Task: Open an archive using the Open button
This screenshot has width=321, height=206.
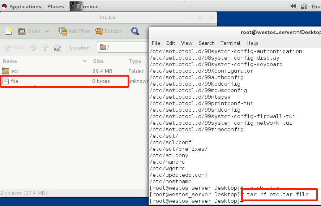Action: coord(29,31)
